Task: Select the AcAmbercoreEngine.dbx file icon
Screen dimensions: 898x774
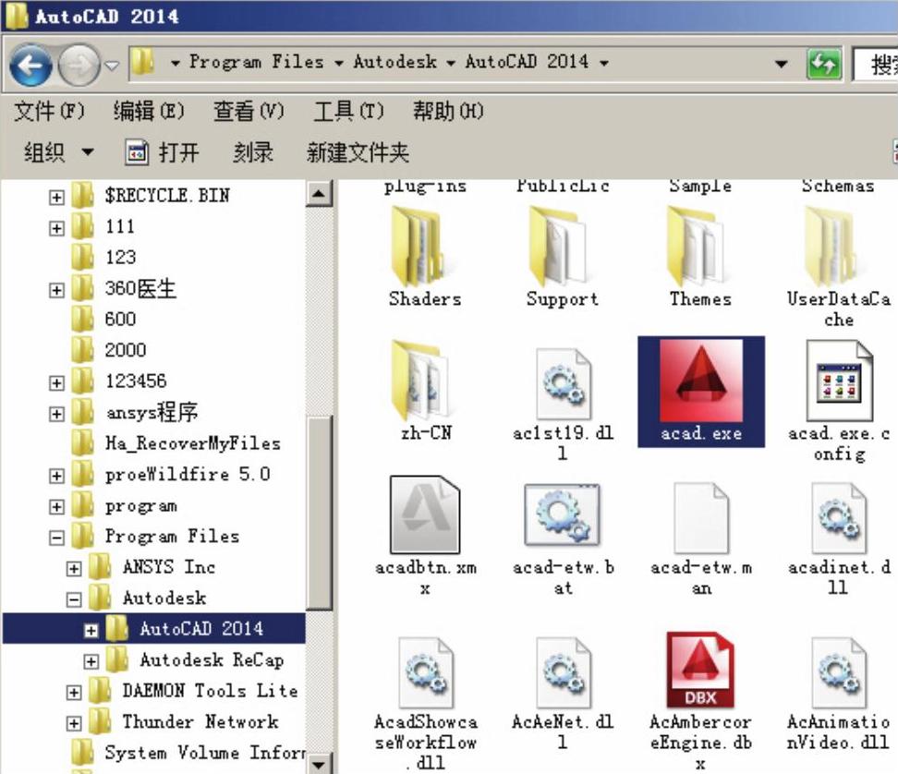Action: [x=700, y=671]
